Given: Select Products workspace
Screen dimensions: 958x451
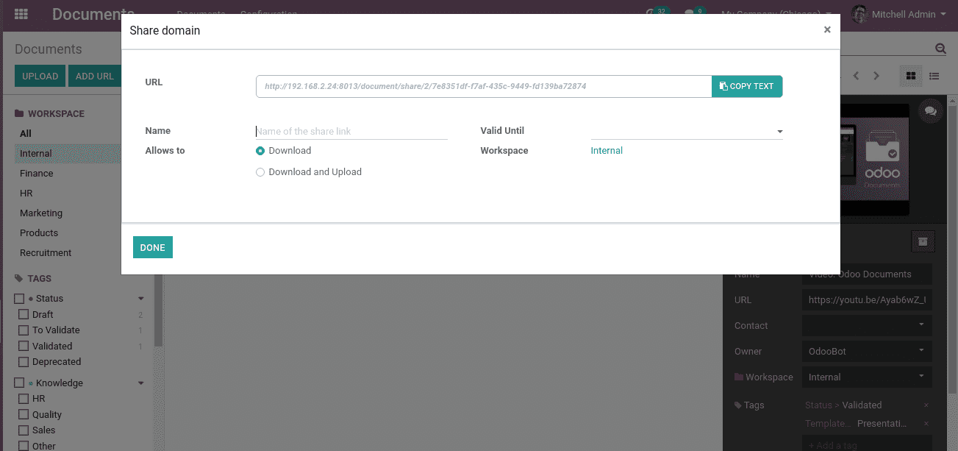Looking at the screenshot, I should (39, 233).
